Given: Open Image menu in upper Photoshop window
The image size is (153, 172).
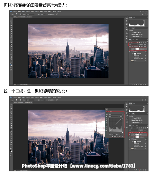Looking at the screenshot, I should point(23,12).
